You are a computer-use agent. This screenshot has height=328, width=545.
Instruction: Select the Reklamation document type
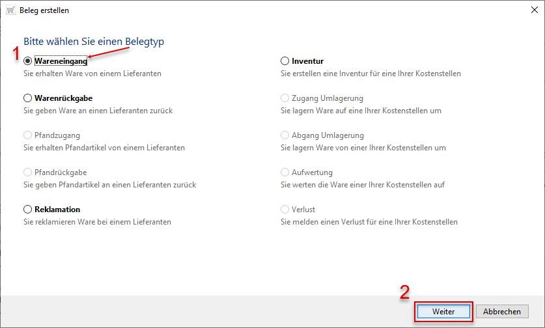(x=27, y=210)
